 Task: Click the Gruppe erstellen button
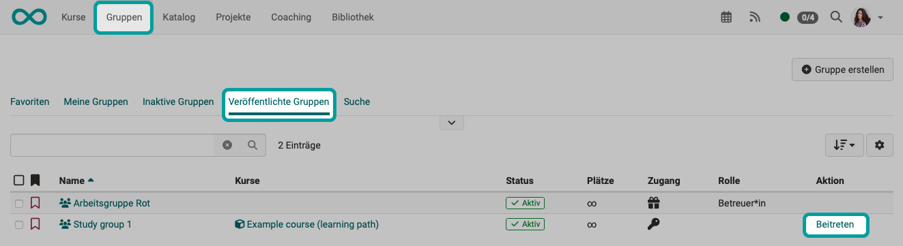coord(842,70)
